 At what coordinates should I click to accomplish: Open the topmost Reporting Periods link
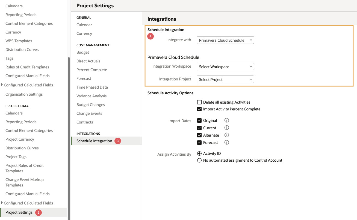(21, 15)
